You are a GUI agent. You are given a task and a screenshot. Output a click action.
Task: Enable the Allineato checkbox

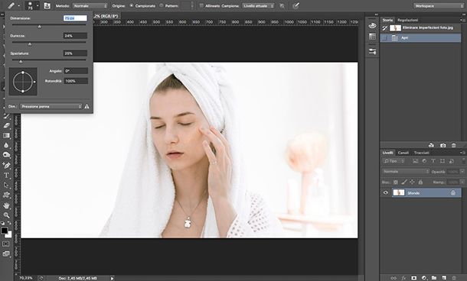[201, 5]
